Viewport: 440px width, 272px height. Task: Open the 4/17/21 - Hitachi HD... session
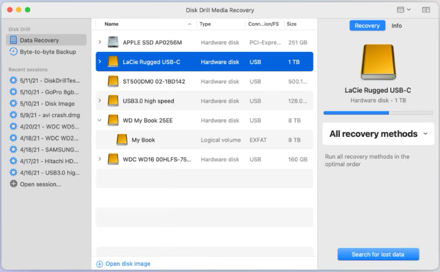(49, 161)
